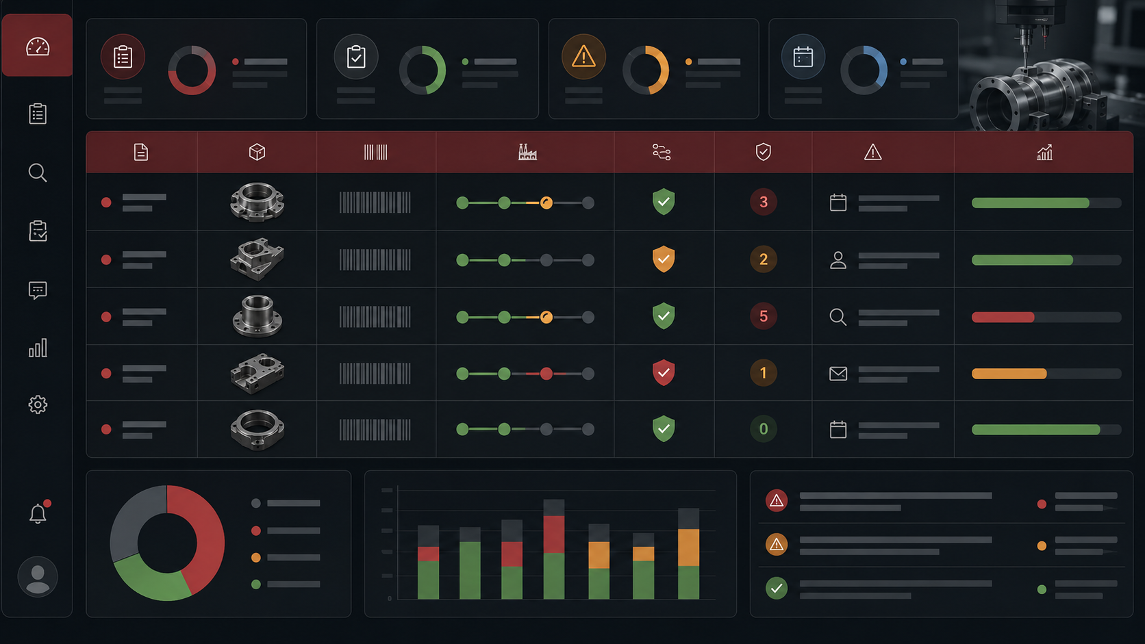Open the bar chart analytics sidebar icon
This screenshot has width=1145, height=644.
pyautogui.click(x=38, y=348)
